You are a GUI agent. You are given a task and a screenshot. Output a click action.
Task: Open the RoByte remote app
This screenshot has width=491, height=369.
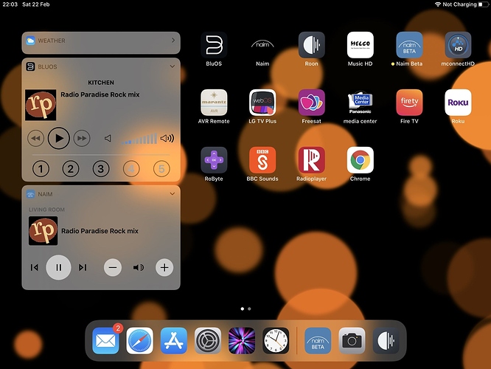pos(214,160)
